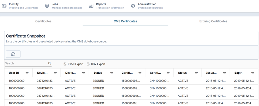Click the Identity ID card icon
The width and height of the screenshot is (259, 106).
pyautogui.click(x=4, y=6)
